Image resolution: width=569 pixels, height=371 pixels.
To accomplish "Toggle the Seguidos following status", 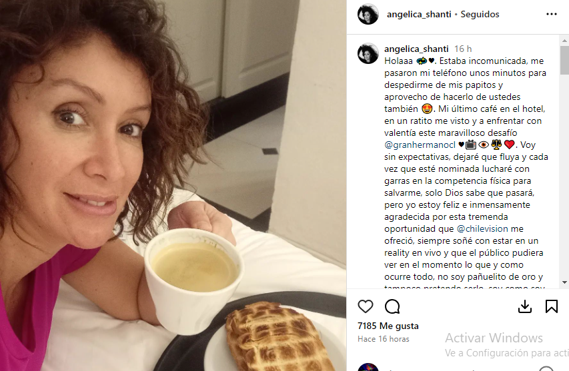I will (x=480, y=15).
